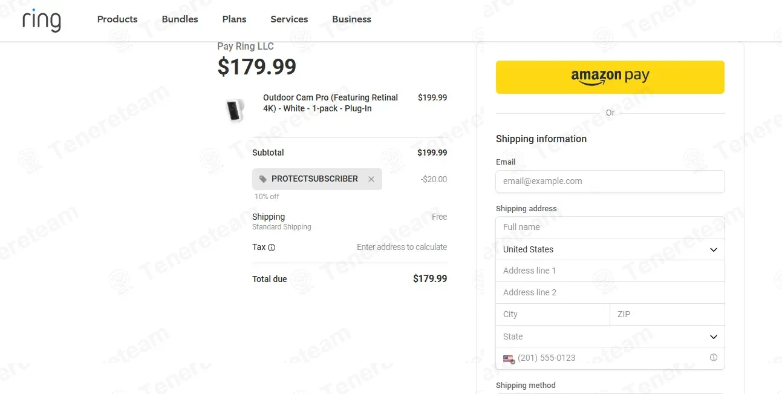Image resolution: width=782 pixels, height=394 pixels.
Task: Remove the PROTECTSUBSCRIBER promo code
Action: click(371, 179)
